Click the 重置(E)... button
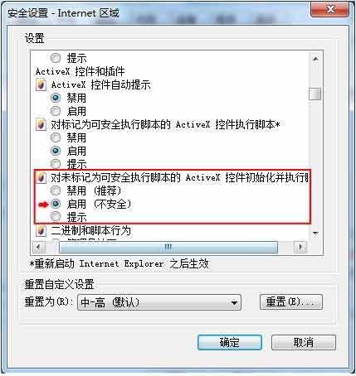356x376 pixels. pyautogui.click(x=291, y=301)
